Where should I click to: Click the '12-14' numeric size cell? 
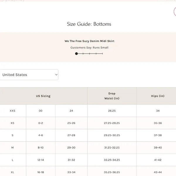pos(41,160)
